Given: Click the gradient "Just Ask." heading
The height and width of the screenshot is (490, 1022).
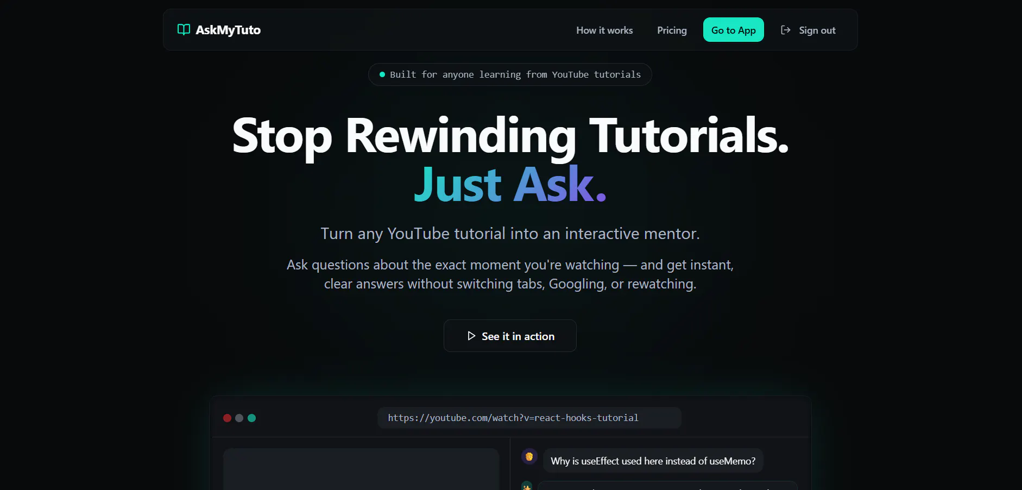Looking at the screenshot, I should coord(510,184).
